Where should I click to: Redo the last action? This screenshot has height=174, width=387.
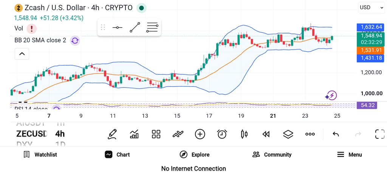[358, 134]
